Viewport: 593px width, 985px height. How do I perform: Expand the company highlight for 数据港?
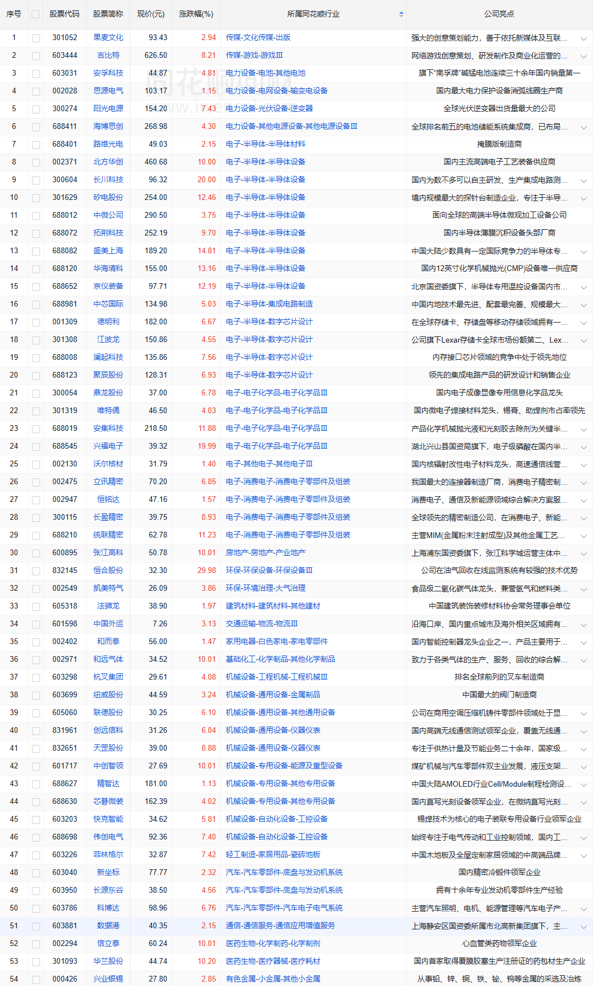tap(583, 927)
